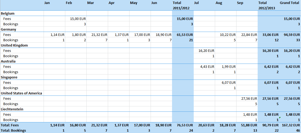Select the Grand Total column header

[290, 3]
